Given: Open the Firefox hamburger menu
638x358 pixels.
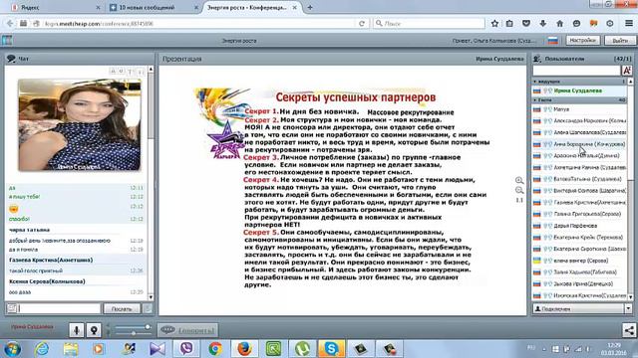Looking at the screenshot, I should point(629,24).
